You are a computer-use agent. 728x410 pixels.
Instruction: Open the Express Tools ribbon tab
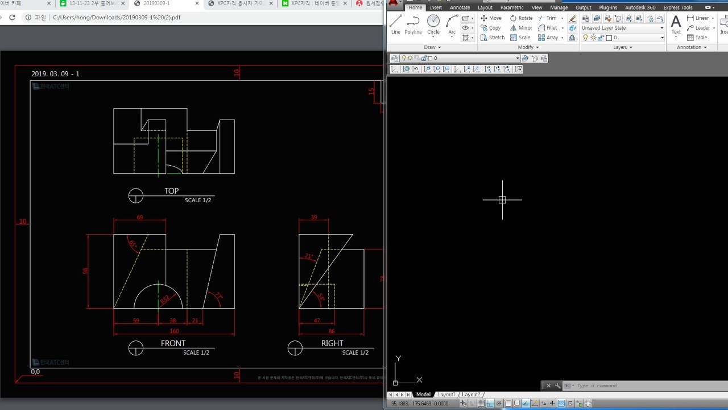pos(678,7)
